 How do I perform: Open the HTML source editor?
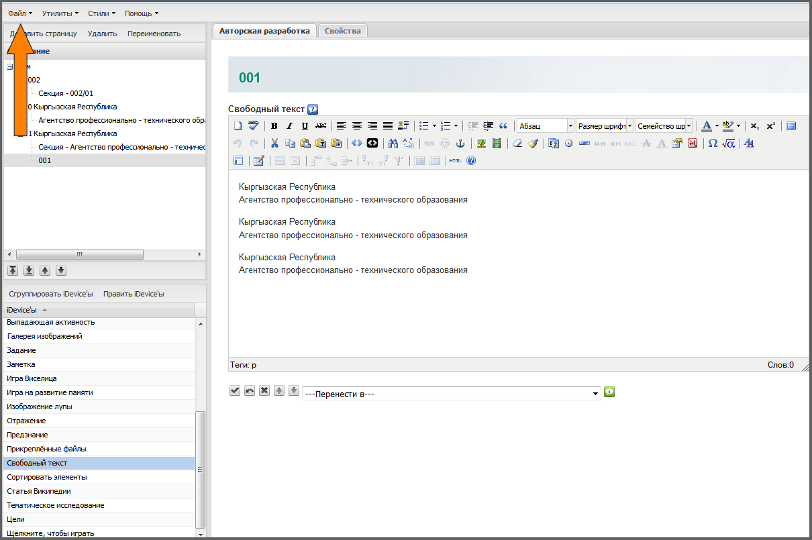pos(456,161)
